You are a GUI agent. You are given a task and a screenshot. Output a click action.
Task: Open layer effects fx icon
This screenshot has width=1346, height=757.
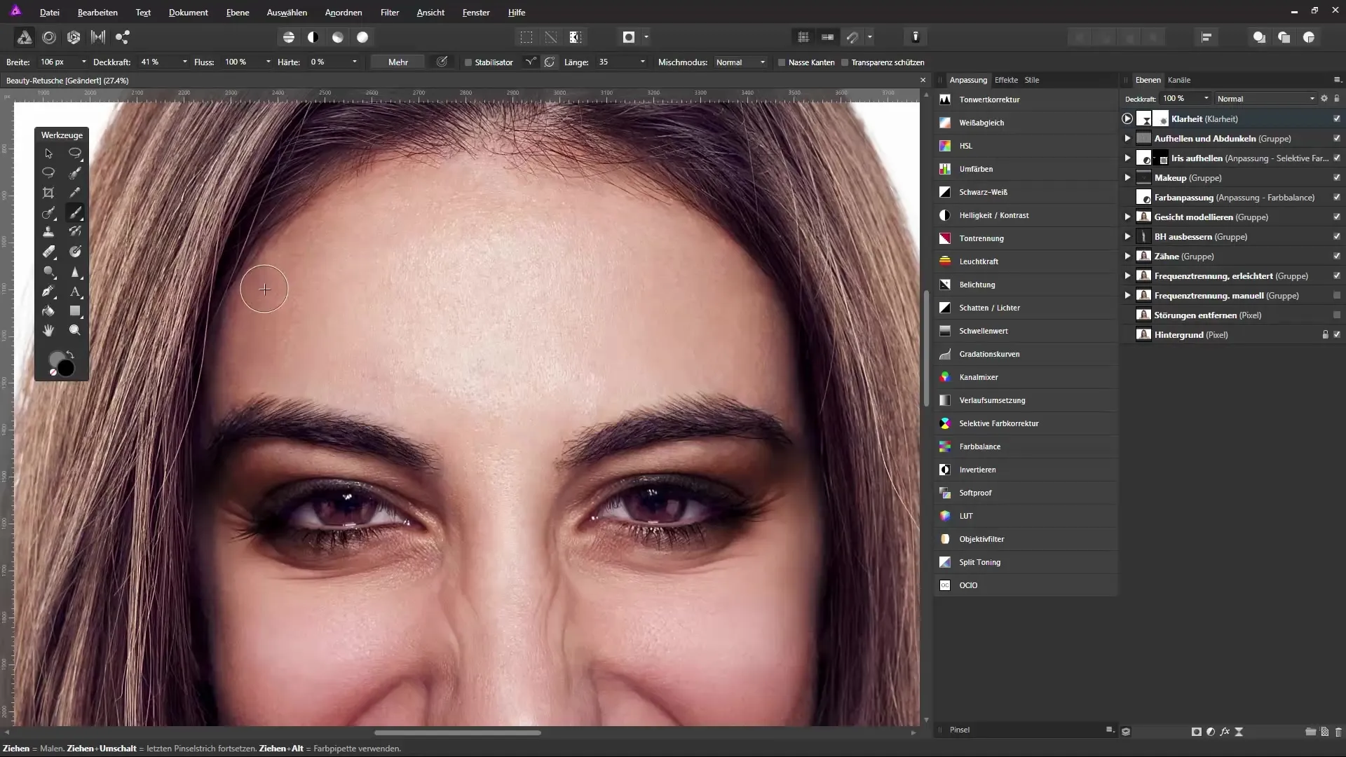pyautogui.click(x=1225, y=731)
